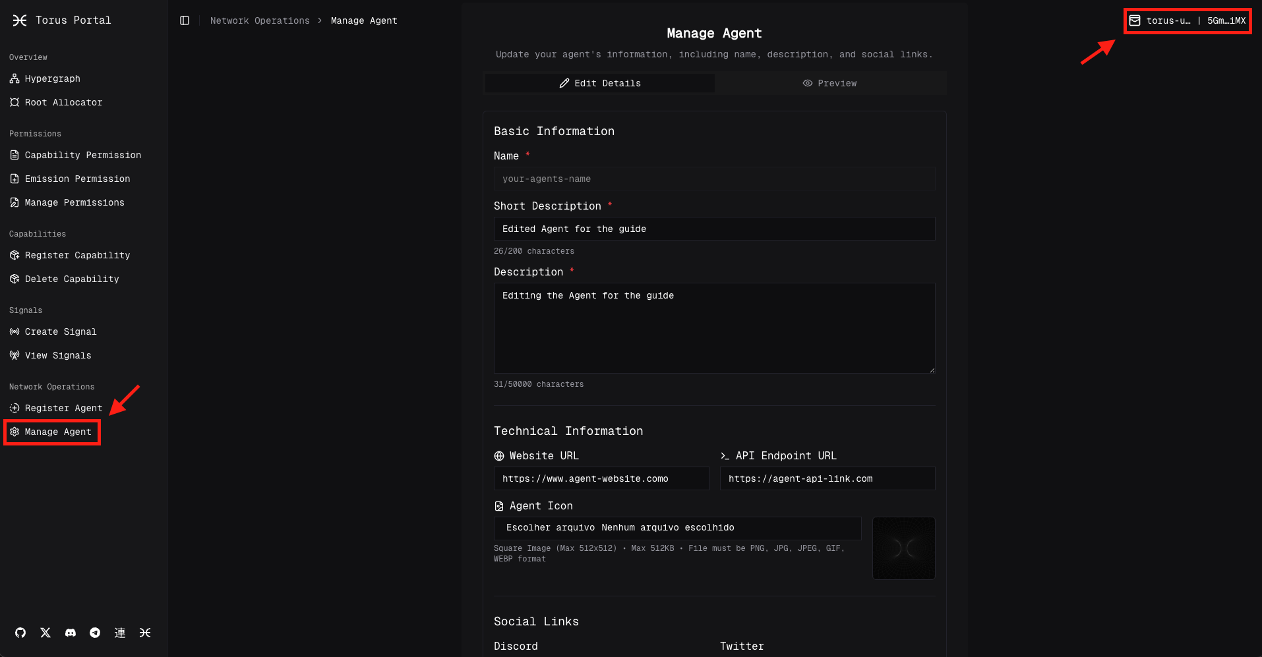Switch to the Edit Details tab
This screenshot has height=657, width=1262.
coord(599,83)
